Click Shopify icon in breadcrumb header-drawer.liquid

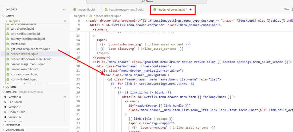[x=91, y=16]
